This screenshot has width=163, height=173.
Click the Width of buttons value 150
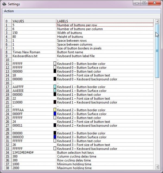pyautogui.click(x=34, y=33)
